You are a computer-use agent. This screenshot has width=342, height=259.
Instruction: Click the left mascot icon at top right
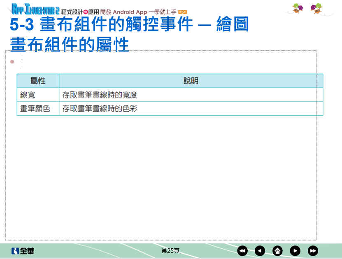pyautogui.click(x=298, y=8)
